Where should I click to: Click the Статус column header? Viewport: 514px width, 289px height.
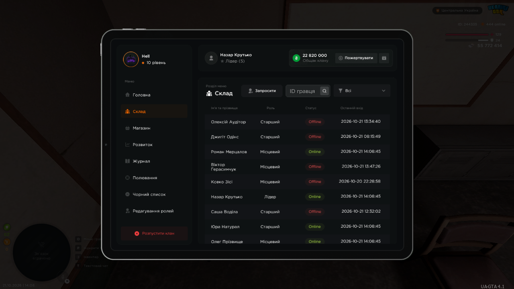(311, 108)
